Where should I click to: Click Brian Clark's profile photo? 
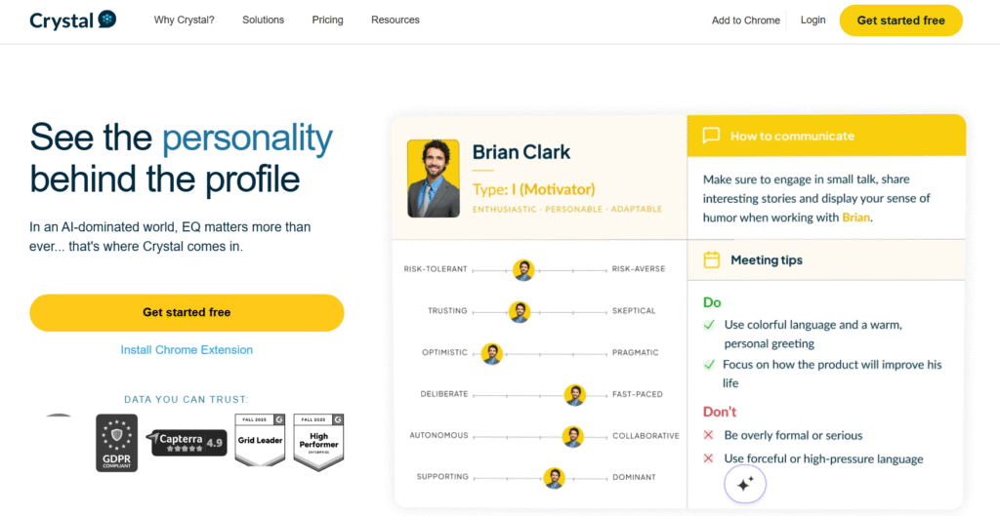coord(433,179)
